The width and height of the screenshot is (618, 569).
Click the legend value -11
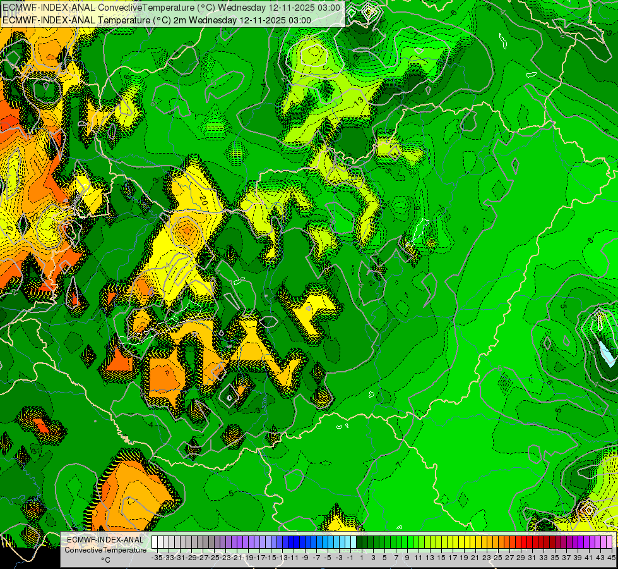pyautogui.click(x=294, y=558)
